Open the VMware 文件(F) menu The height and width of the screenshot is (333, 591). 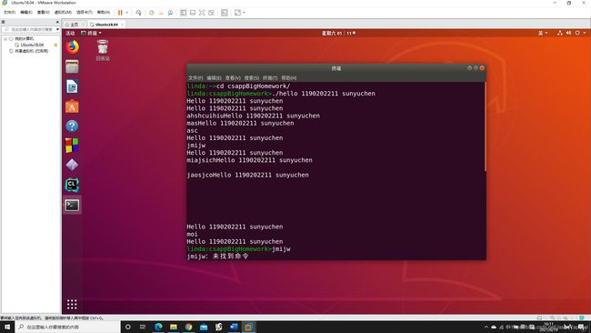(9, 13)
